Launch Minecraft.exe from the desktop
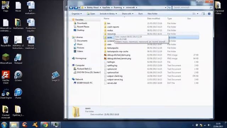The width and height of the screenshot is (227, 128). tap(6, 59)
